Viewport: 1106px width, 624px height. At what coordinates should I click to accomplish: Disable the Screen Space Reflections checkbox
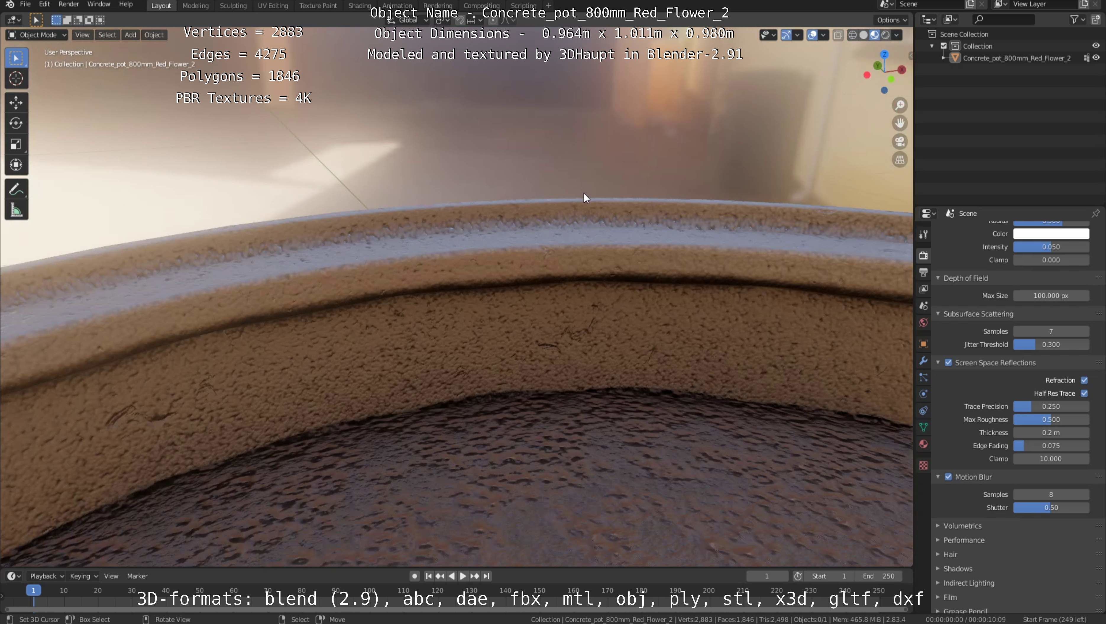coord(948,363)
